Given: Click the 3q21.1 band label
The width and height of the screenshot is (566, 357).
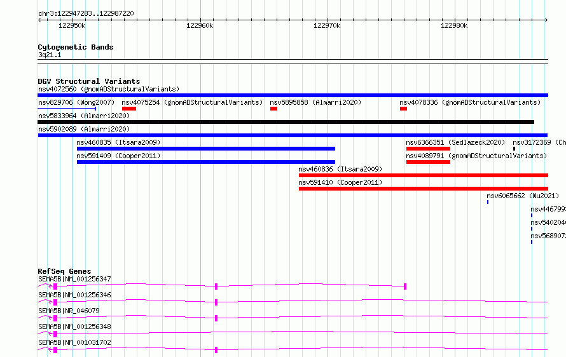Looking at the screenshot, I should (50, 55).
